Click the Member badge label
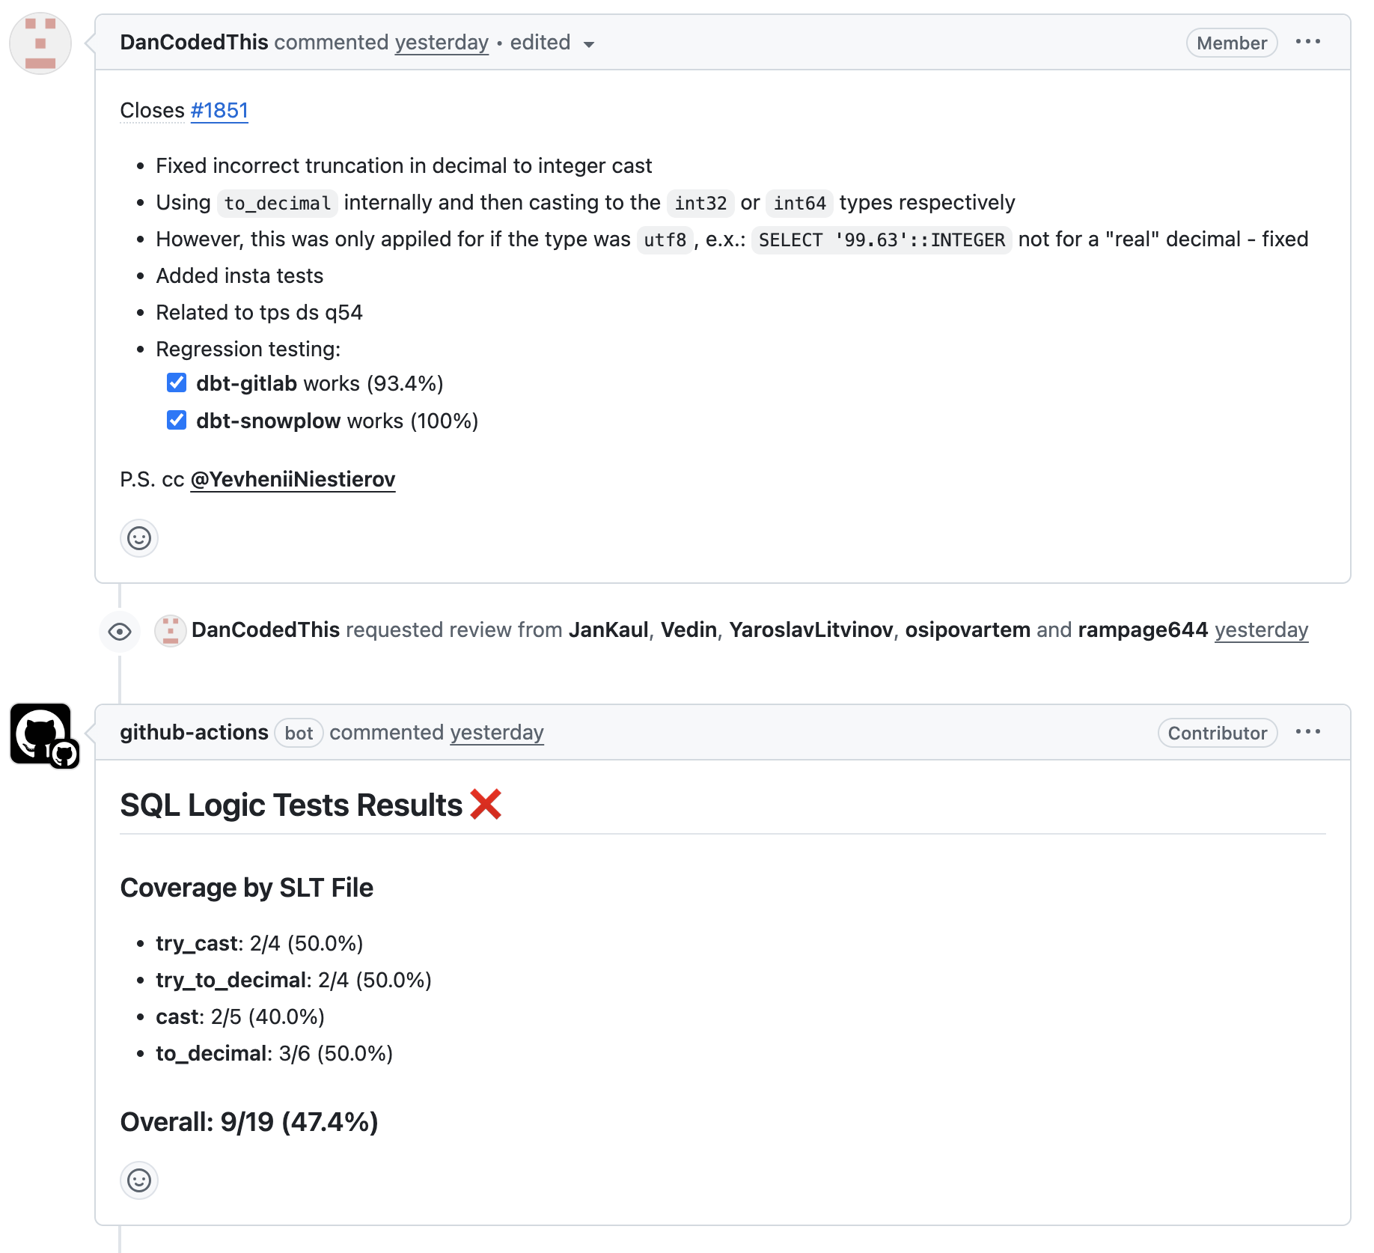 point(1231,43)
